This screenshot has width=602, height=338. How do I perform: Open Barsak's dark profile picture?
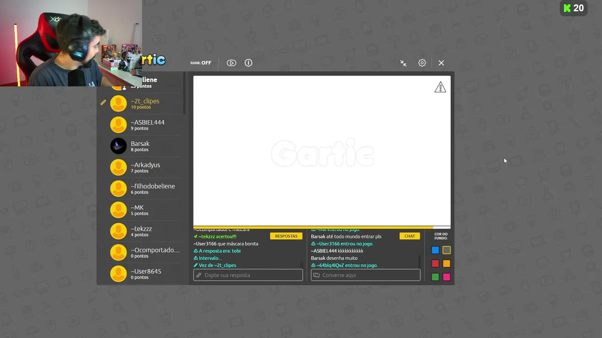click(119, 146)
